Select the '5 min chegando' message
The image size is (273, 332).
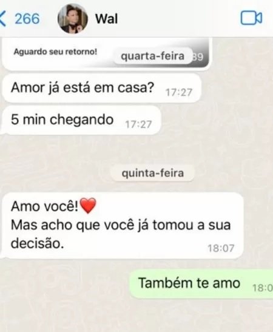(81, 120)
